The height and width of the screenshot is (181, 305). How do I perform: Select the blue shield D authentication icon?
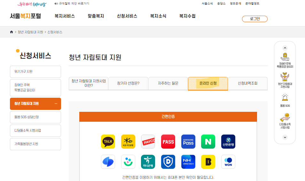[x=168, y=162]
